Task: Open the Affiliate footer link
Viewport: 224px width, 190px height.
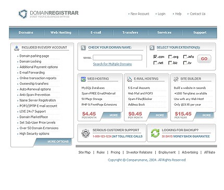Action: pyautogui.click(x=209, y=152)
